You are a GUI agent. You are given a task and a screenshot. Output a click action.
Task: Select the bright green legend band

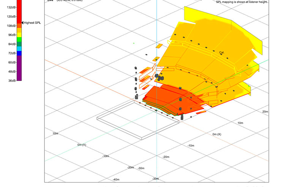19,39
